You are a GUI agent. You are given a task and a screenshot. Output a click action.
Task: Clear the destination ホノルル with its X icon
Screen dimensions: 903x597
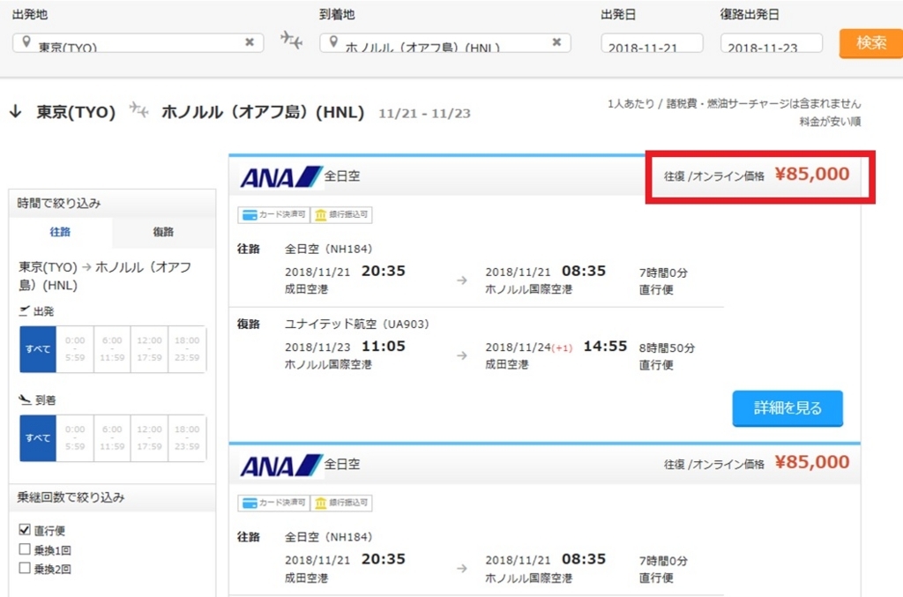[x=556, y=42]
